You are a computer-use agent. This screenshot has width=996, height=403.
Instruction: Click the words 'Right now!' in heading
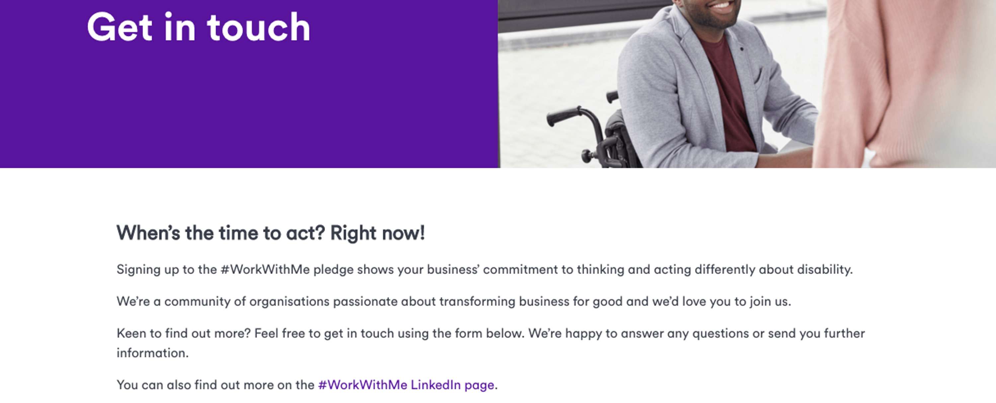[x=377, y=233]
